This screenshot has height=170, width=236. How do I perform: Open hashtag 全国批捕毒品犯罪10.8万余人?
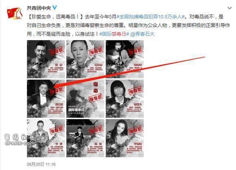[151, 17]
